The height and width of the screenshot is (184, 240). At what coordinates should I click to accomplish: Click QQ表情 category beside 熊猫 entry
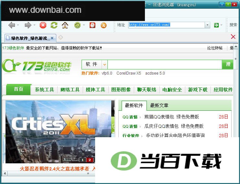coord(130,117)
